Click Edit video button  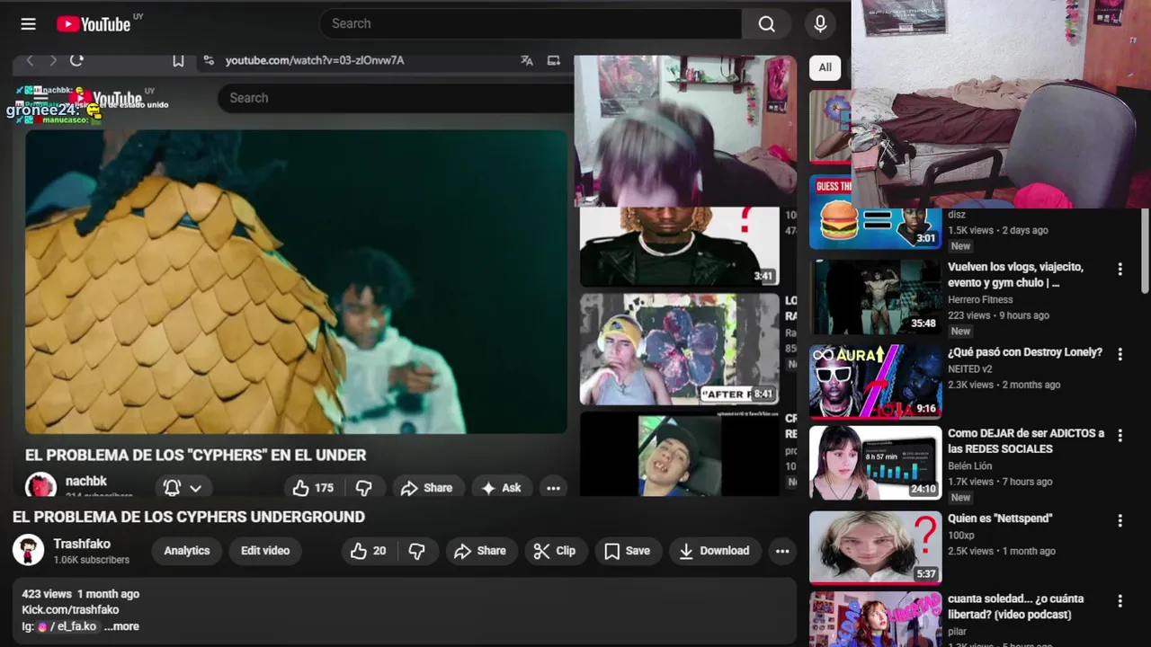click(x=265, y=551)
